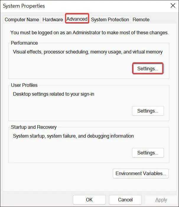This screenshot has width=179, height=207.
Task: Click the greyed-out Apply button
Action: (161, 200)
